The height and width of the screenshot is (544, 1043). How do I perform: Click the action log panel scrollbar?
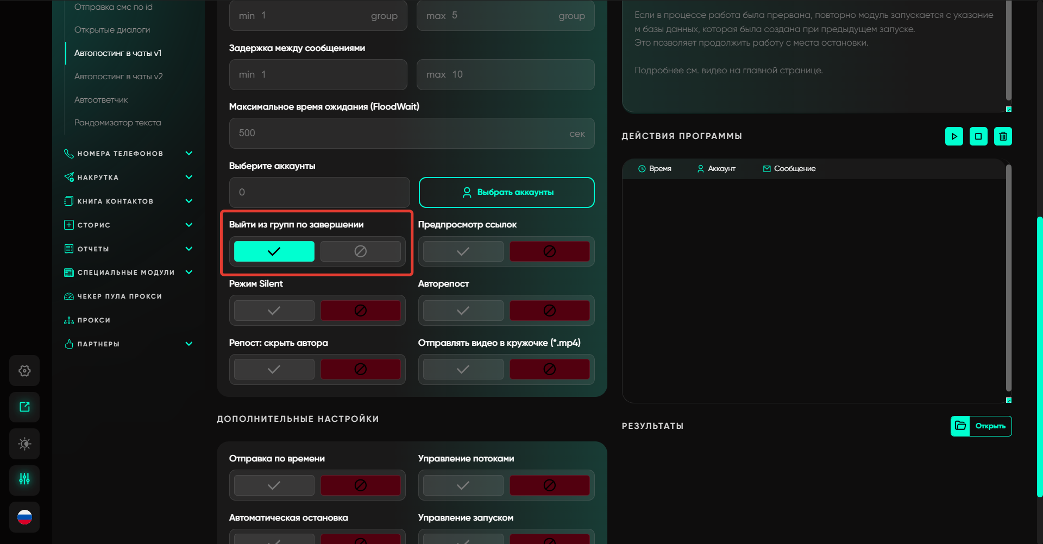pyautogui.click(x=1008, y=277)
